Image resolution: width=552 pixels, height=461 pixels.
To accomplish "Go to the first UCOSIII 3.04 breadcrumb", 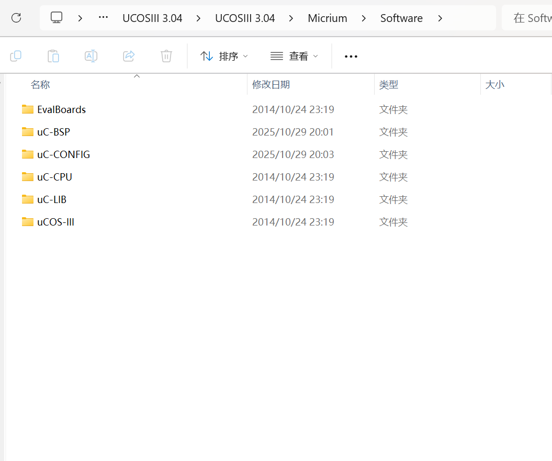I will tap(152, 18).
